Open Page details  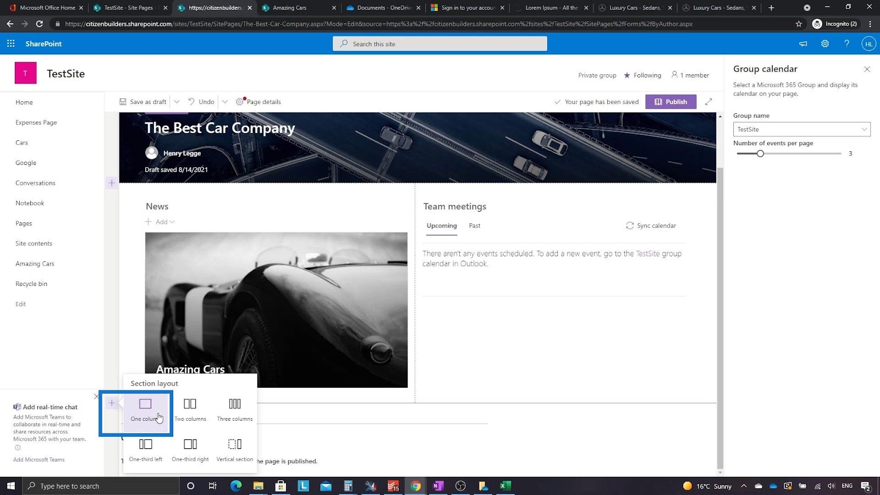(258, 102)
